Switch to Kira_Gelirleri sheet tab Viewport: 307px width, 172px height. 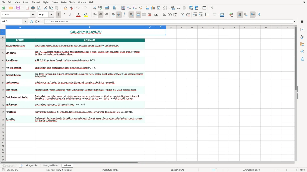point(32,166)
